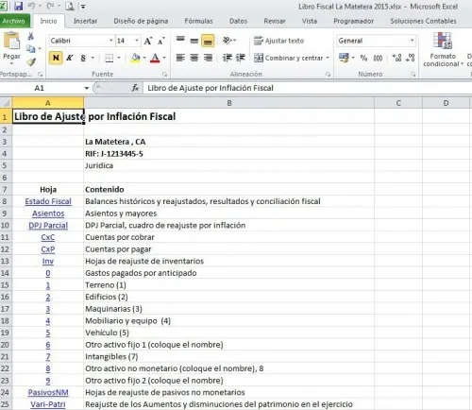Open the Calibri font name dropdown
Screen dimensions: 472x410
click(110, 41)
